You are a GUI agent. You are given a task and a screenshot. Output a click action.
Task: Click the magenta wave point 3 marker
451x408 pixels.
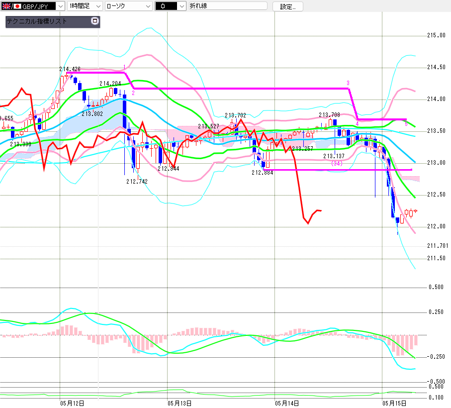(x=348, y=83)
